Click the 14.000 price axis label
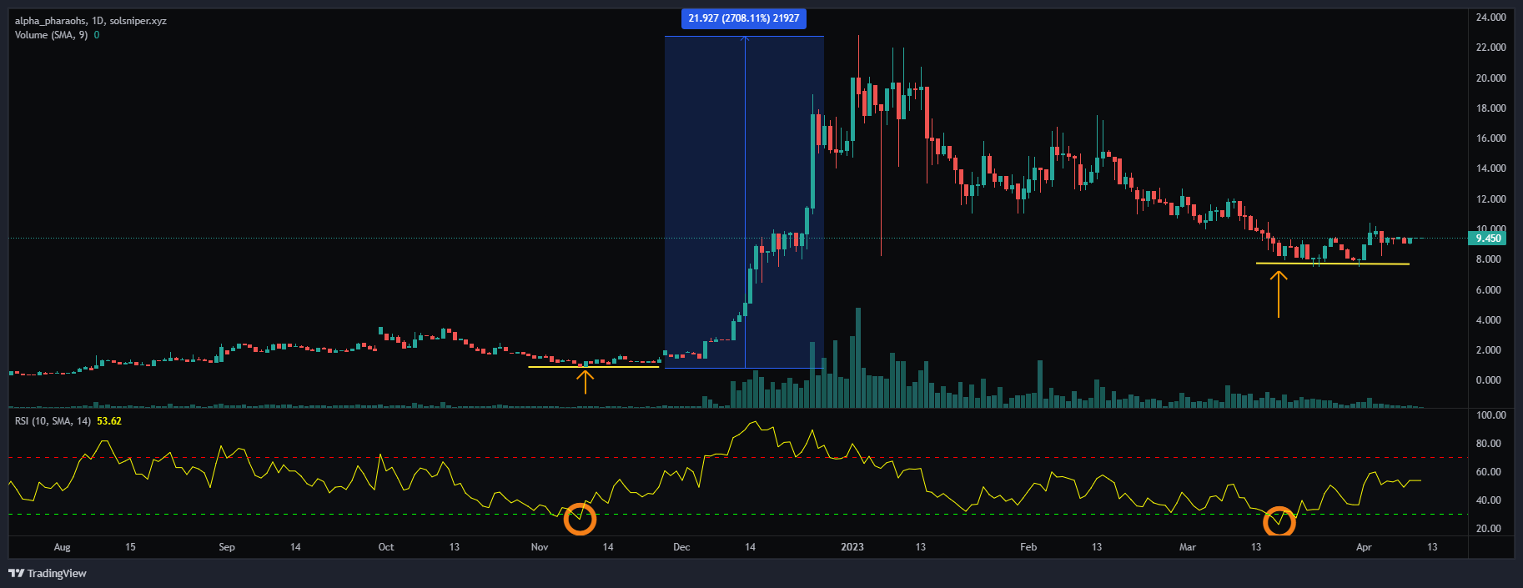 pyautogui.click(x=1490, y=168)
